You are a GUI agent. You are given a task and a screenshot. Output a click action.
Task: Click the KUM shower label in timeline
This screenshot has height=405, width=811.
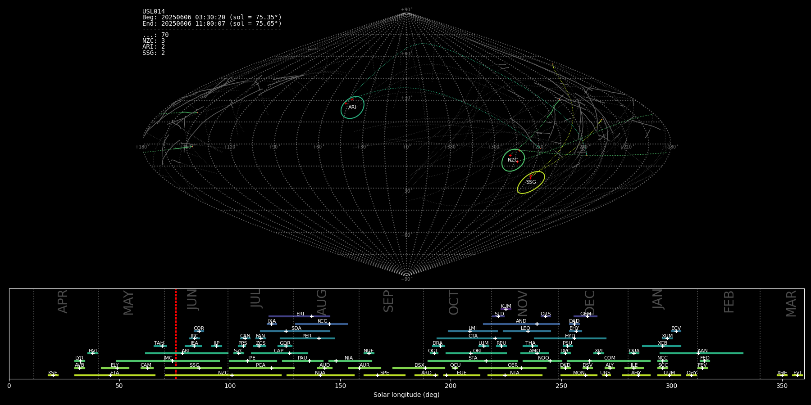point(506,306)
